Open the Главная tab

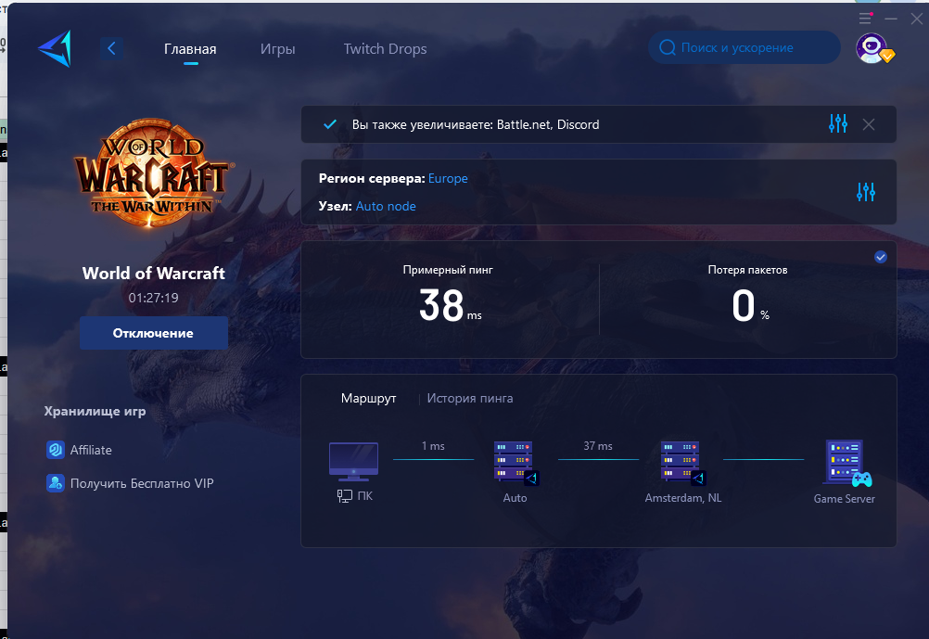pyautogui.click(x=190, y=48)
